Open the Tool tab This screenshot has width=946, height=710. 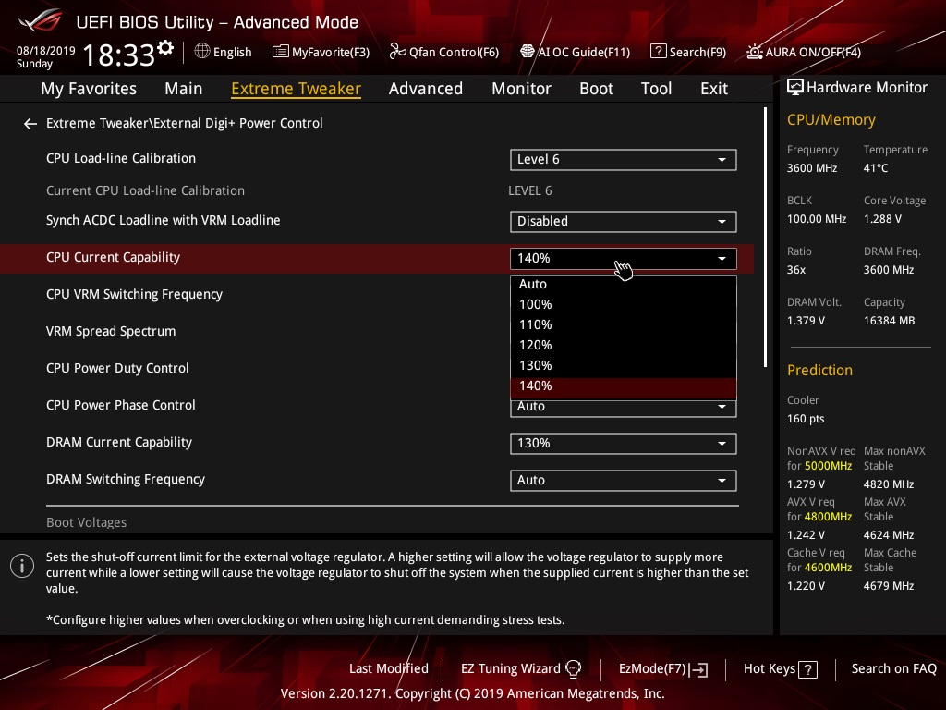[x=657, y=89]
